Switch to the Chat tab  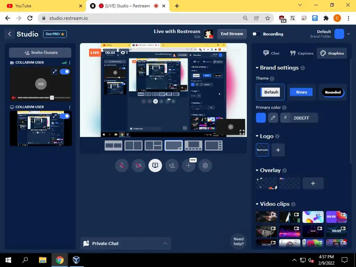[x=271, y=53]
